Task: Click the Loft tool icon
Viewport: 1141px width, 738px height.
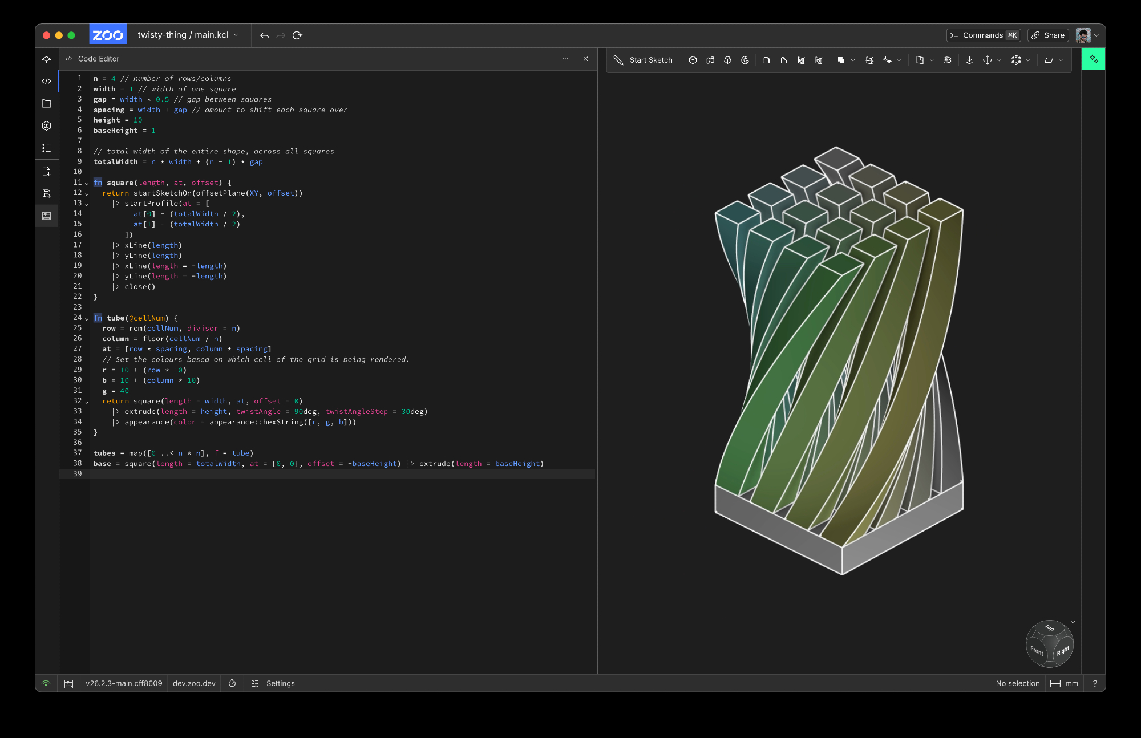Action: [728, 60]
